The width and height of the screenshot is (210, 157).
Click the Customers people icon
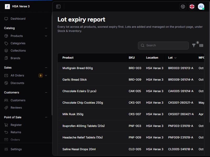point(6,100)
